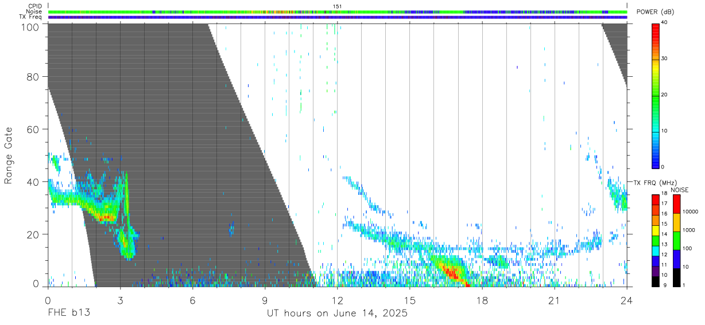Click the CPID value 151
705x325 pixels.
pyautogui.click(x=338, y=6)
